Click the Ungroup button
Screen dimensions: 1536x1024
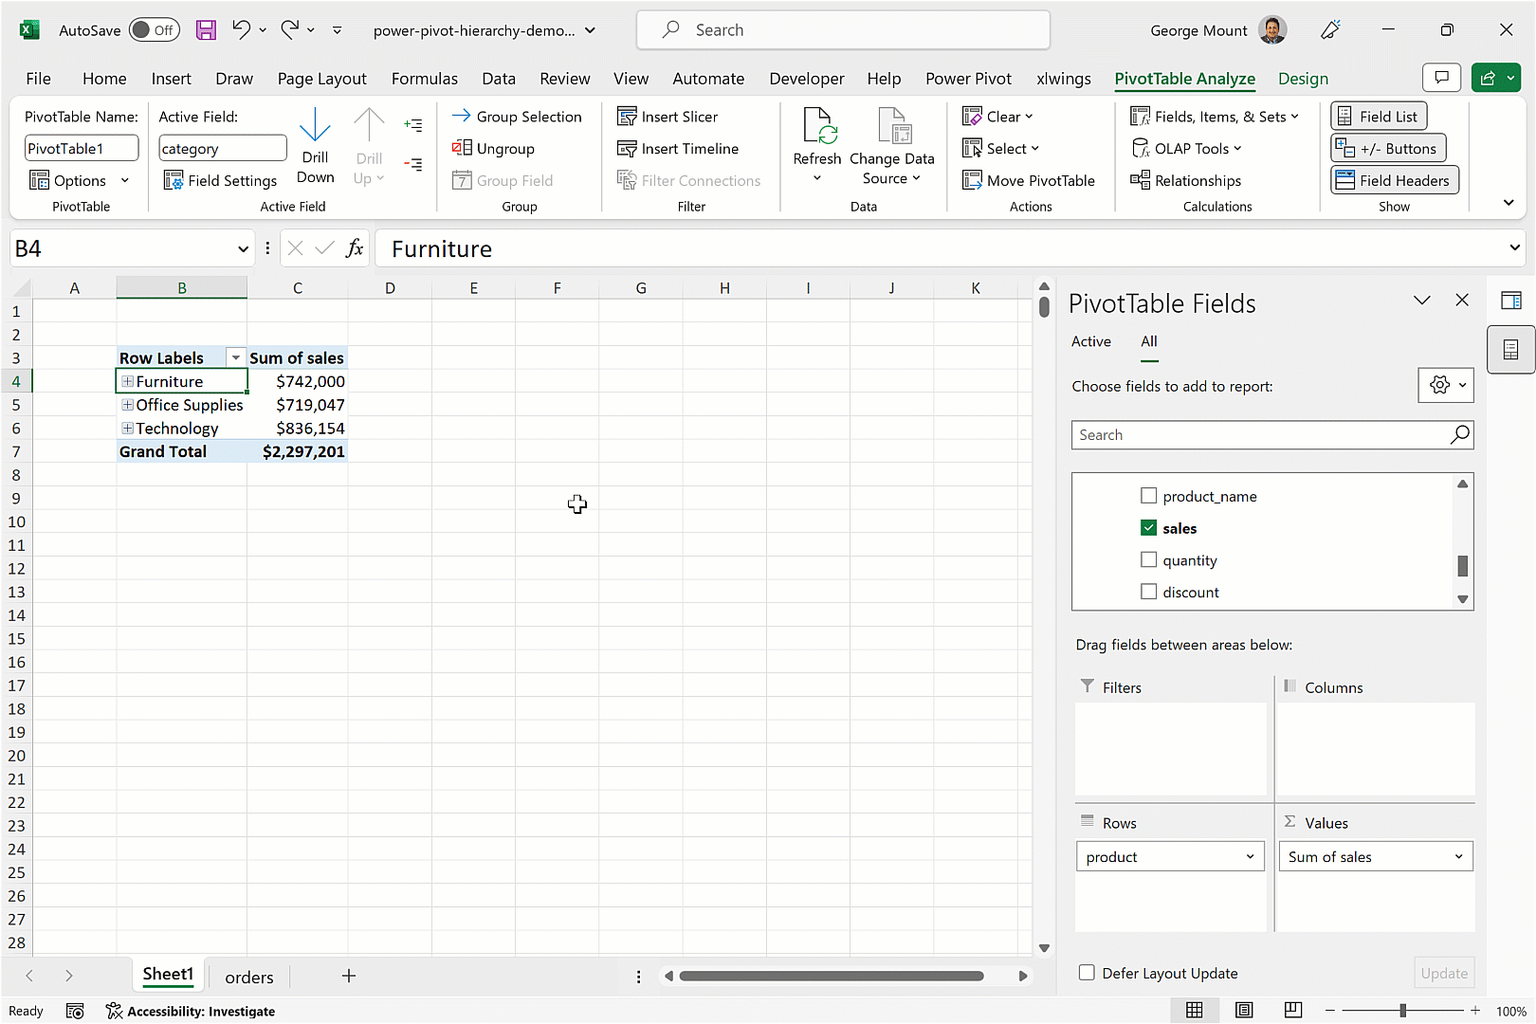tap(493, 148)
